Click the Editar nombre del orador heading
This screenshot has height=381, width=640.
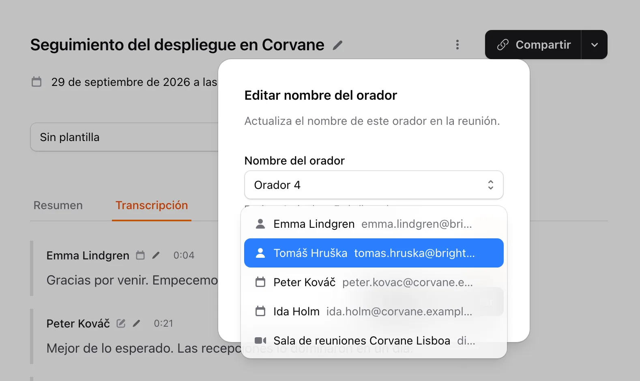[321, 95]
